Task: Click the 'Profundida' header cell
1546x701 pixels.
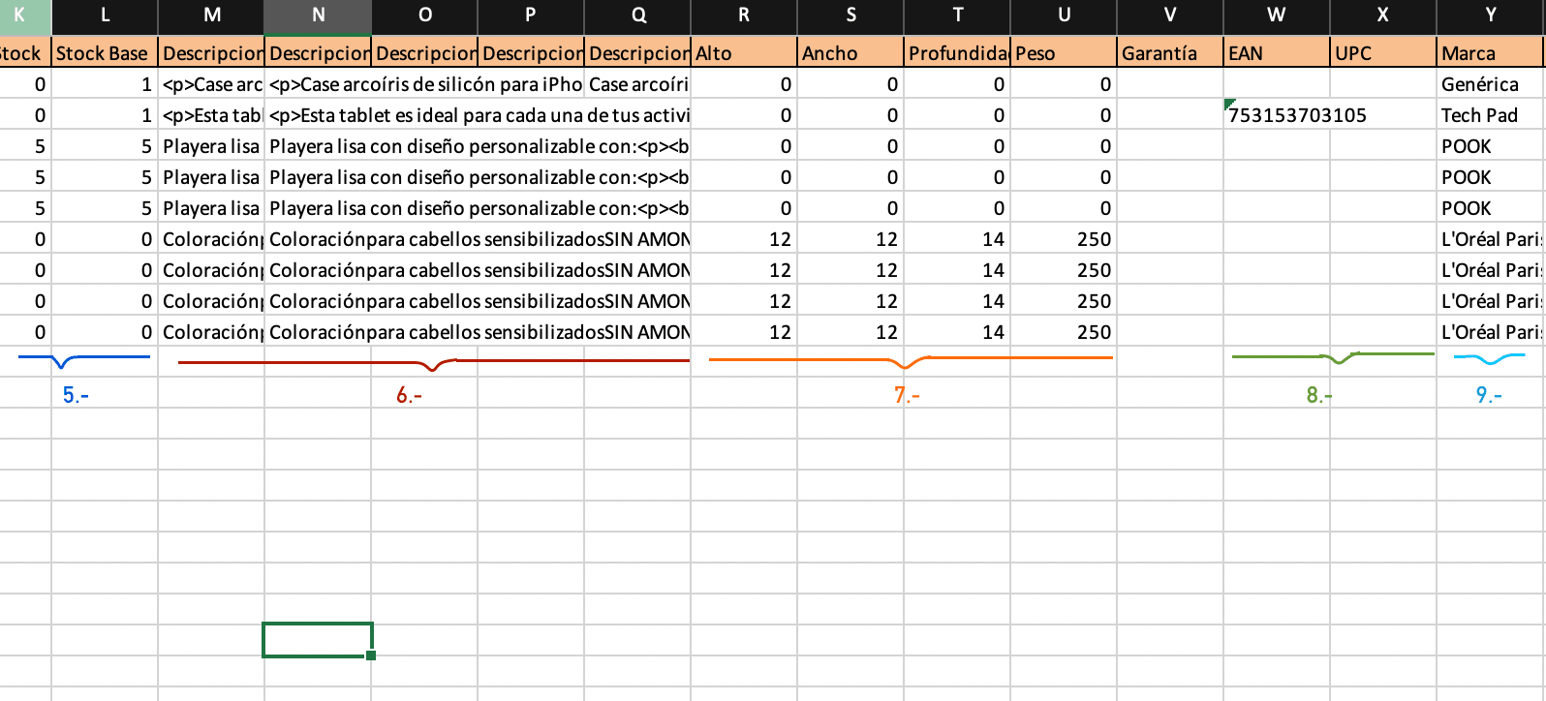Action: [957, 53]
